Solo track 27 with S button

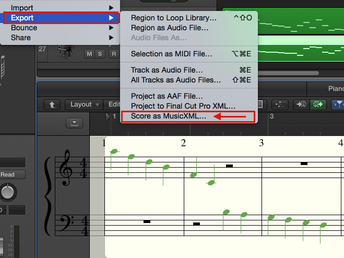pos(100,54)
